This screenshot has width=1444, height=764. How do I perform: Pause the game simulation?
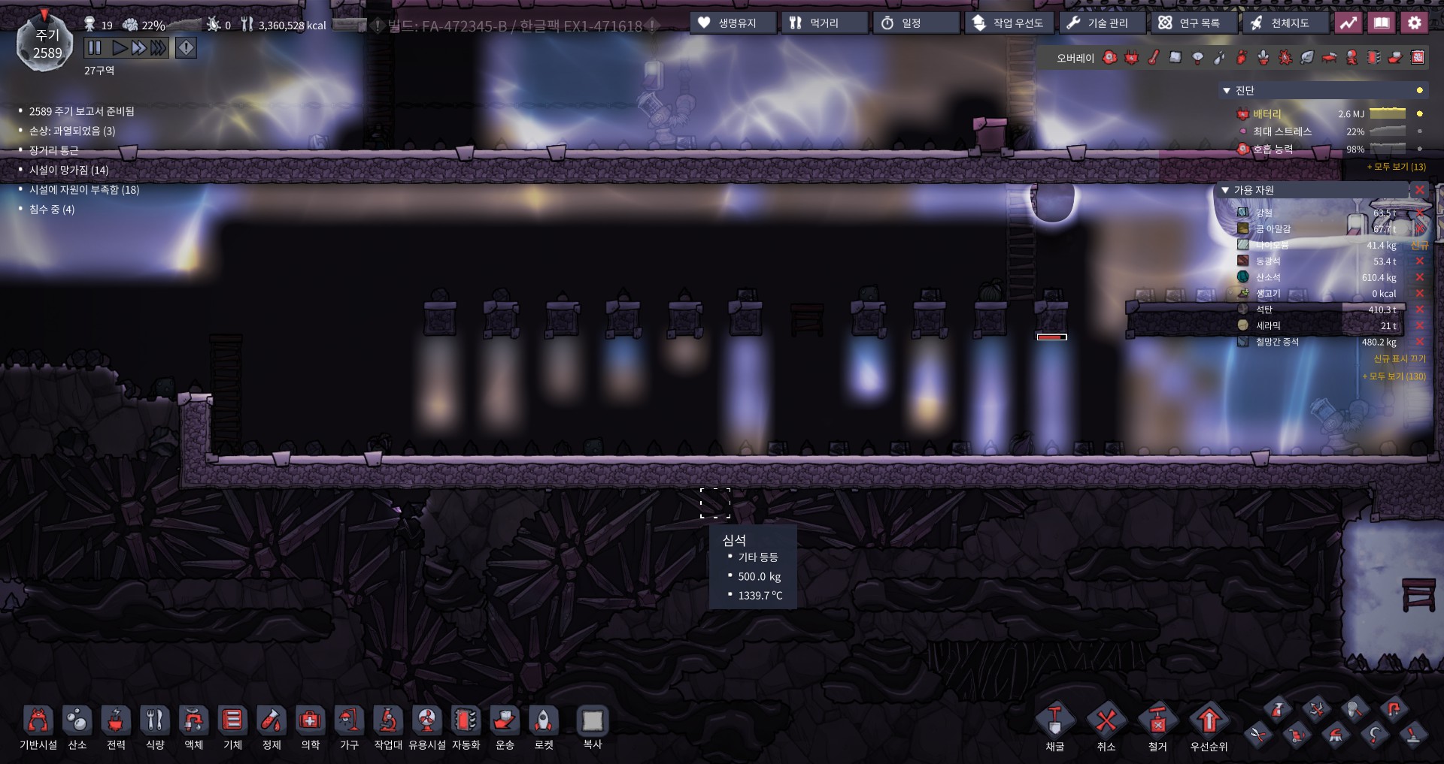pyautogui.click(x=94, y=48)
